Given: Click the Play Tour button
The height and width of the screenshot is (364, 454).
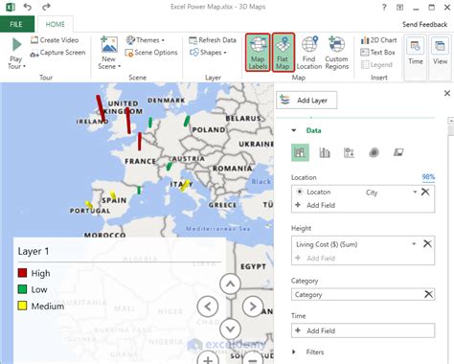Looking at the screenshot, I should coord(16,53).
